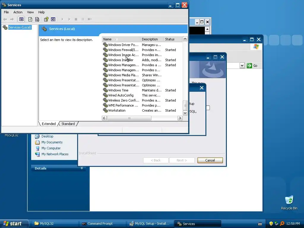Open My Network Places link
Screen dimensions: 304x228
(55, 154)
